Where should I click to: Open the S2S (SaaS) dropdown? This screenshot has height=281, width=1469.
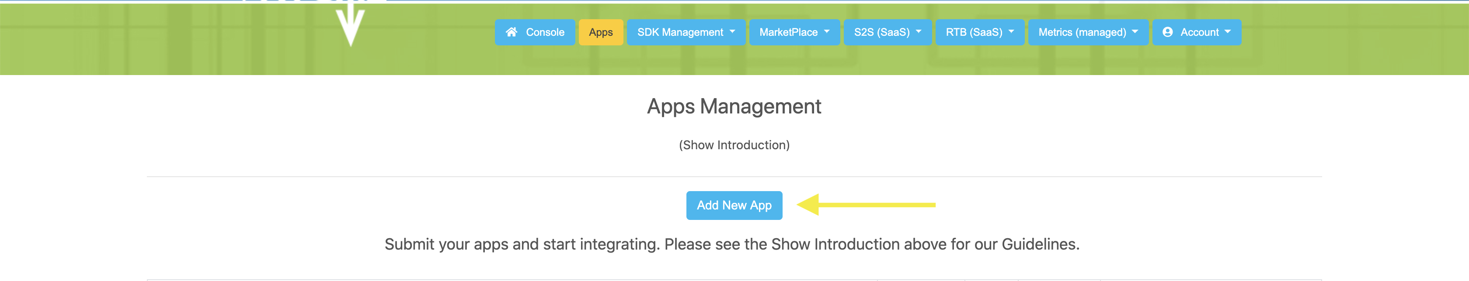(x=888, y=32)
